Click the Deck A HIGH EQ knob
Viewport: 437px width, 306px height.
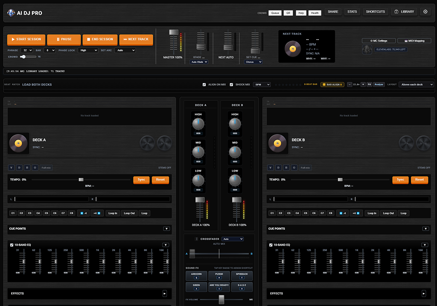point(198,124)
